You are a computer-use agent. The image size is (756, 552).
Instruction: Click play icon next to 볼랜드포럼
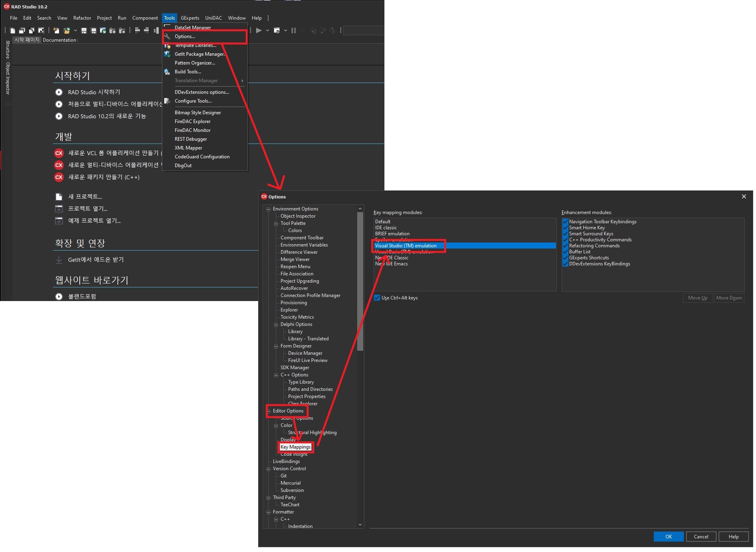tap(59, 297)
